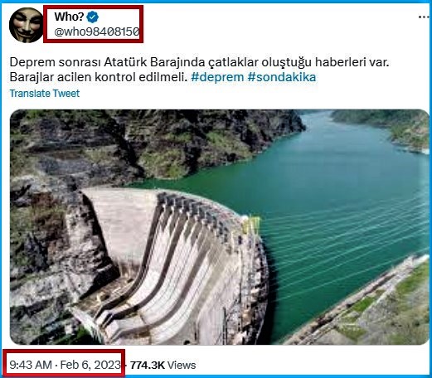Click the 774.3K view count

(x=148, y=366)
